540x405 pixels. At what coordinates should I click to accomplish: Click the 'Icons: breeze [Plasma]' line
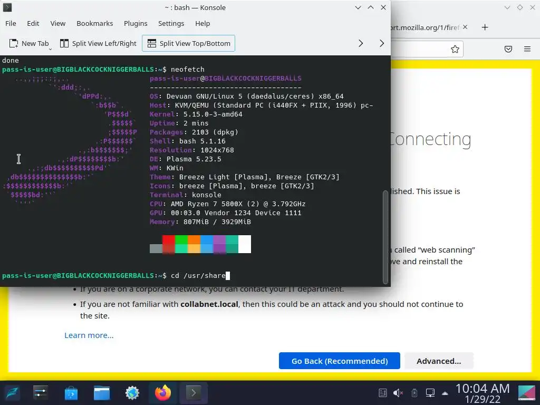point(232,186)
